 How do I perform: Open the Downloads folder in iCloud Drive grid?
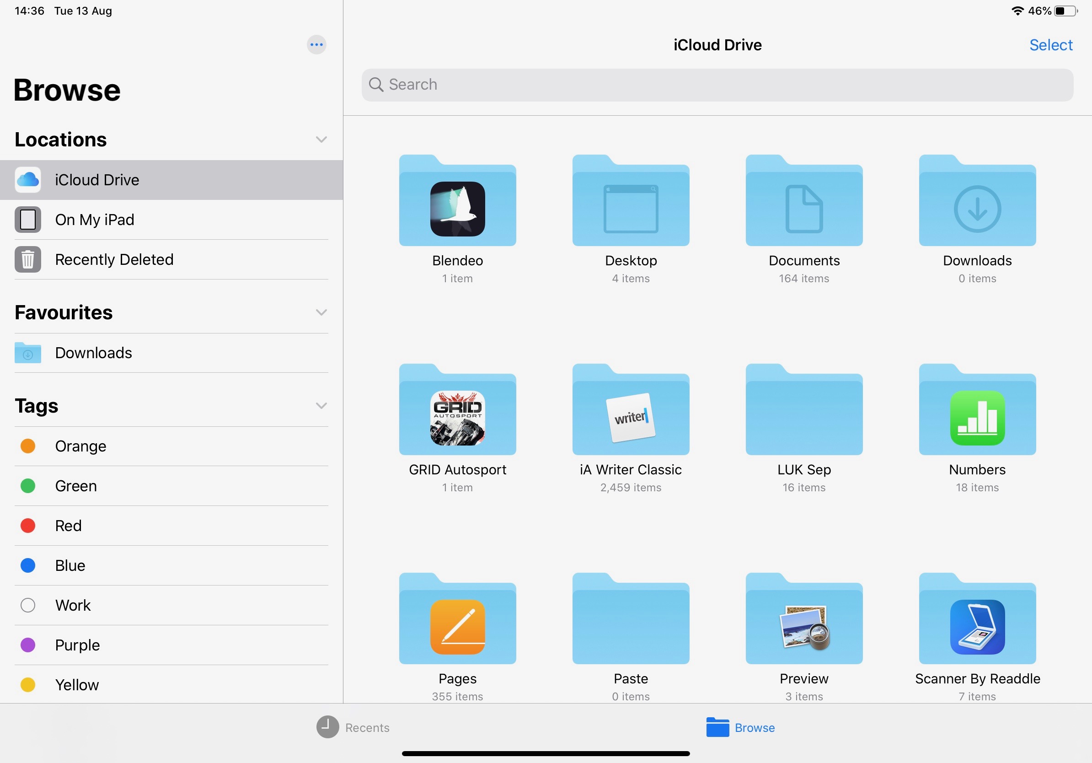coord(977,200)
